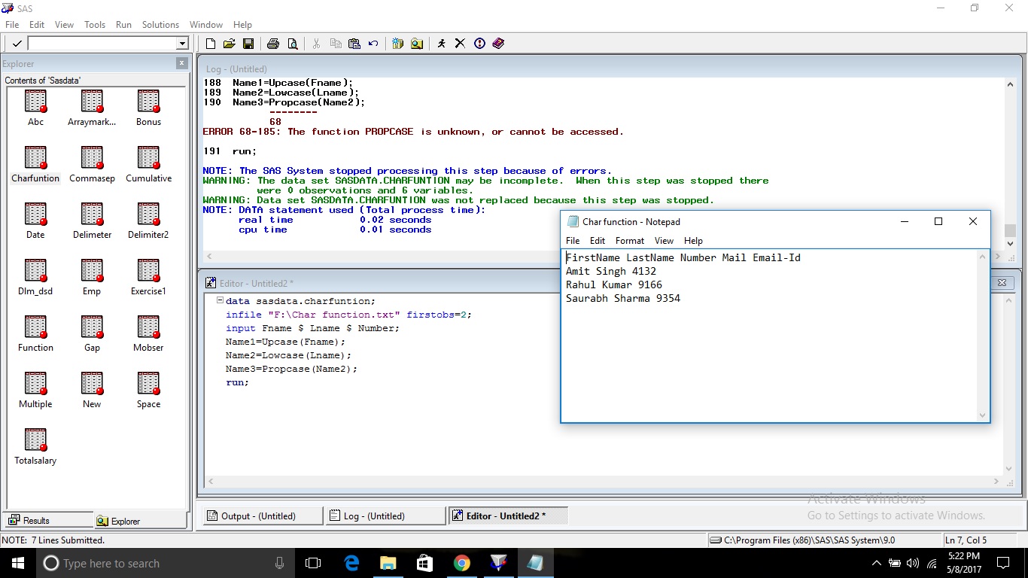The width and height of the screenshot is (1028, 578).
Task: Open the Solutions menu
Action: point(160,25)
